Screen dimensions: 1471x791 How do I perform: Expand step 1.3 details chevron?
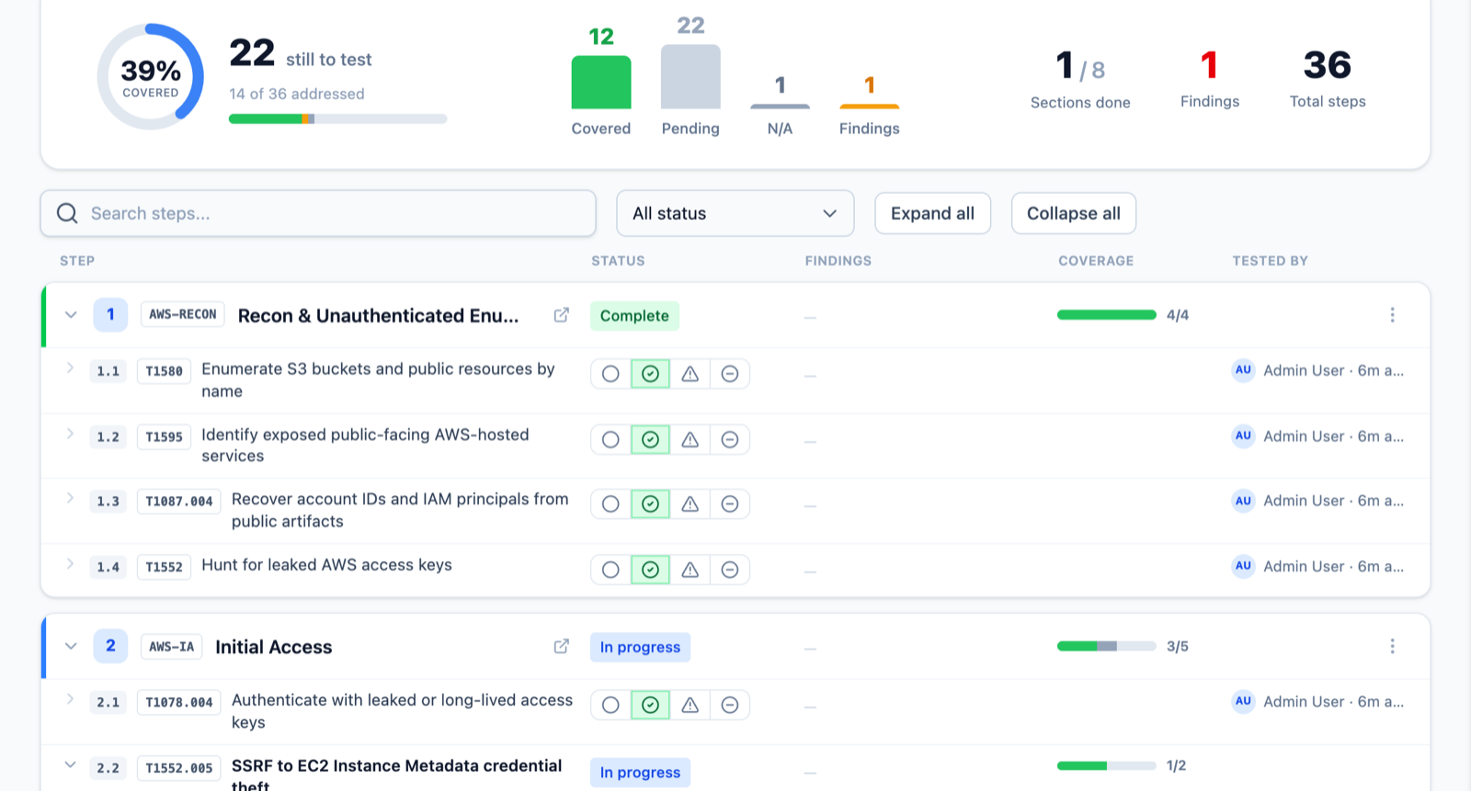(70, 499)
